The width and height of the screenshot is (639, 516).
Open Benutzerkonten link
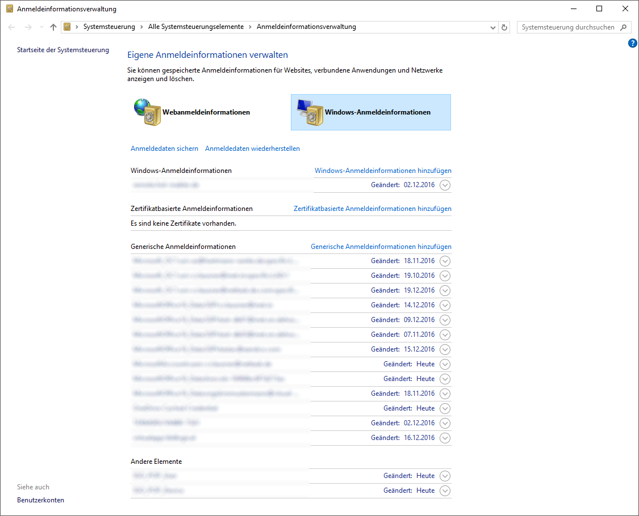coord(40,500)
